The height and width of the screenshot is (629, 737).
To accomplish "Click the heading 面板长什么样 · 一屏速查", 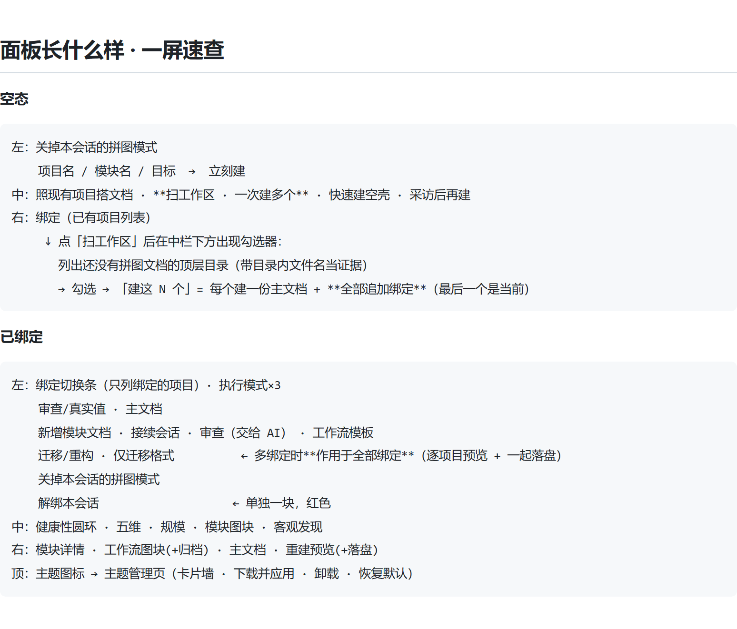I will click(112, 50).
